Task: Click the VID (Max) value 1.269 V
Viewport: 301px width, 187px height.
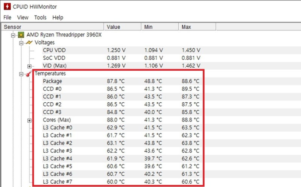Action: pos(116,66)
